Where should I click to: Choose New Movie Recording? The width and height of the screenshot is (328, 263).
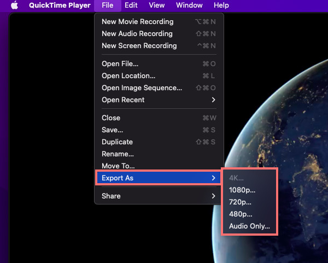pos(159,21)
